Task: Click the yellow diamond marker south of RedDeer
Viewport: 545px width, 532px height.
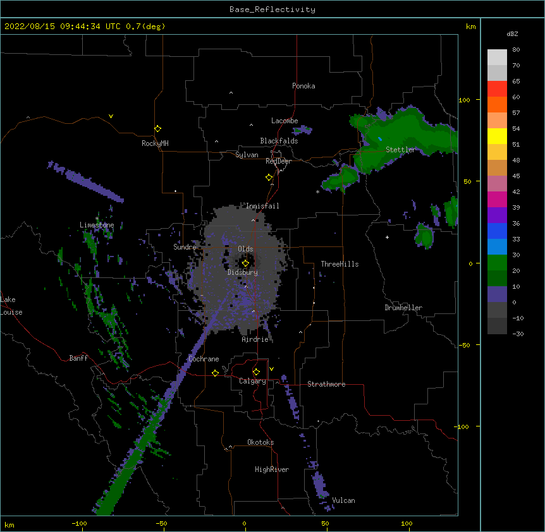Action: pos(269,178)
